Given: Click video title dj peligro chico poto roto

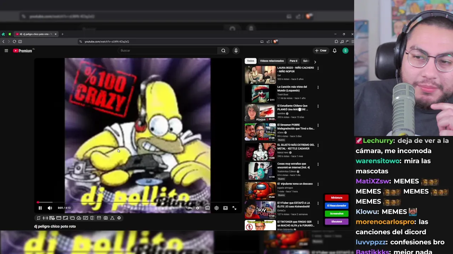Looking at the screenshot, I should pos(55,226).
